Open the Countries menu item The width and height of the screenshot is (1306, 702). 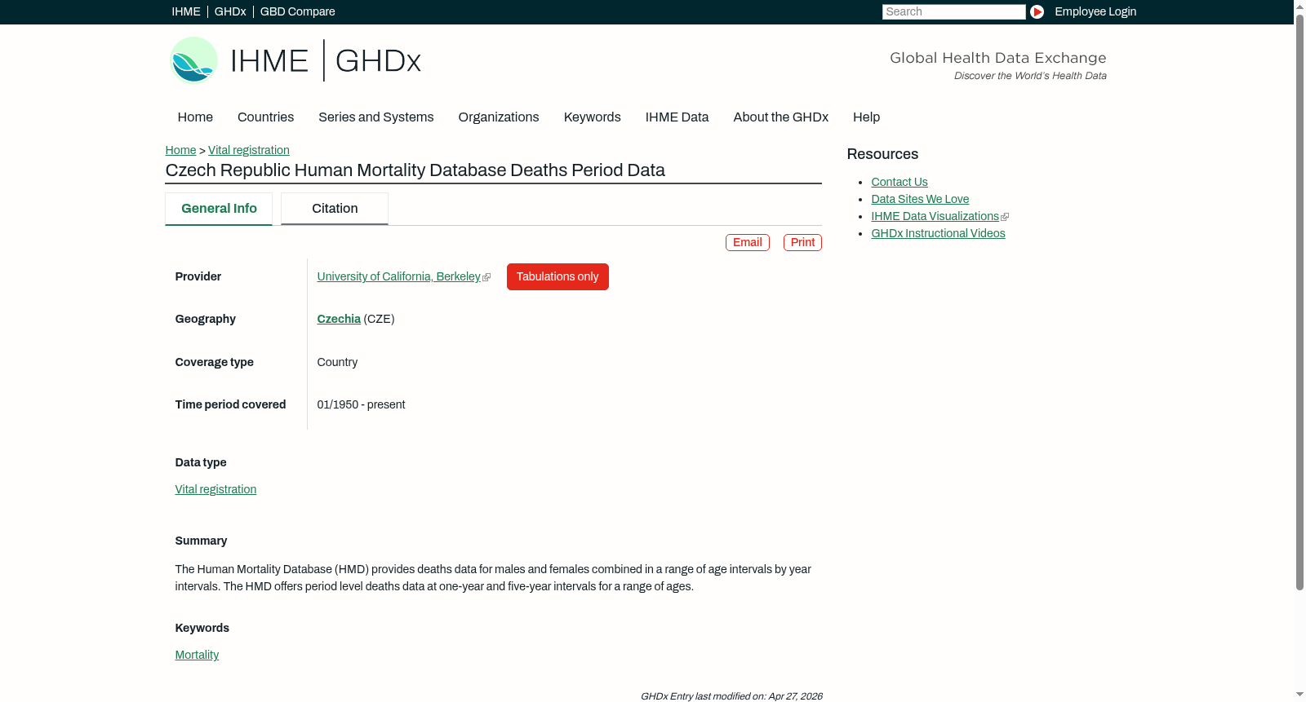[x=265, y=117]
